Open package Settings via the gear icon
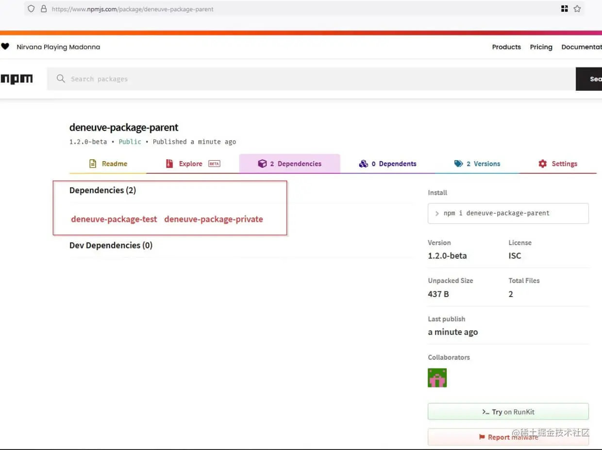Image resolution: width=602 pixels, height=450 pixels. tap(542, 164)
